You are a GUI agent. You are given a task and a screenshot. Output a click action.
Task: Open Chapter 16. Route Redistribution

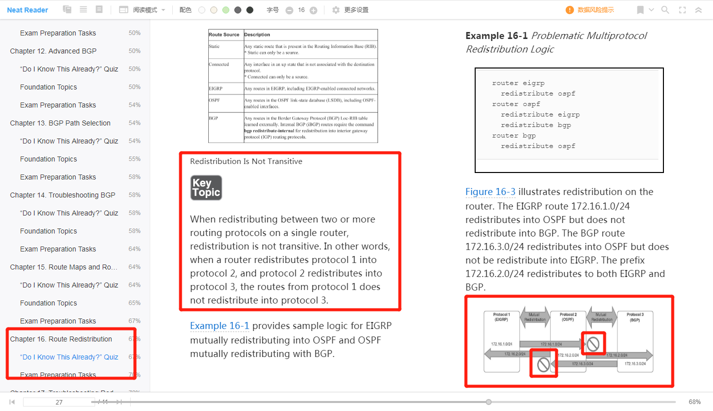(x=61, y=339)
